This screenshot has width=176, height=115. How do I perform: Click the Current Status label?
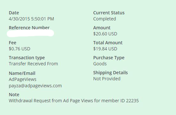(109, 13)
